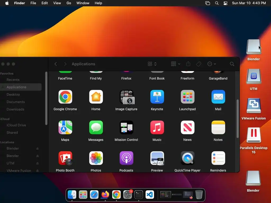Open the Group By dropdown in toolbar

point(176,64)
